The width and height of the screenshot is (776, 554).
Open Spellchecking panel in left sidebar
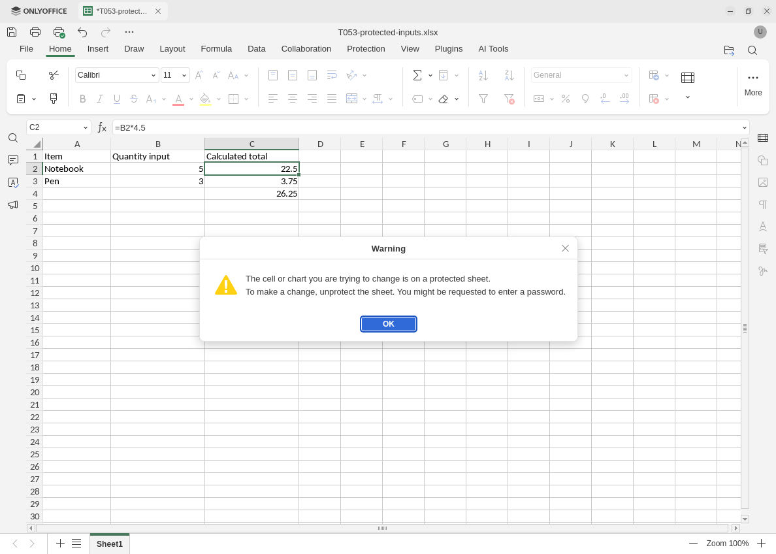click(13, 183)
